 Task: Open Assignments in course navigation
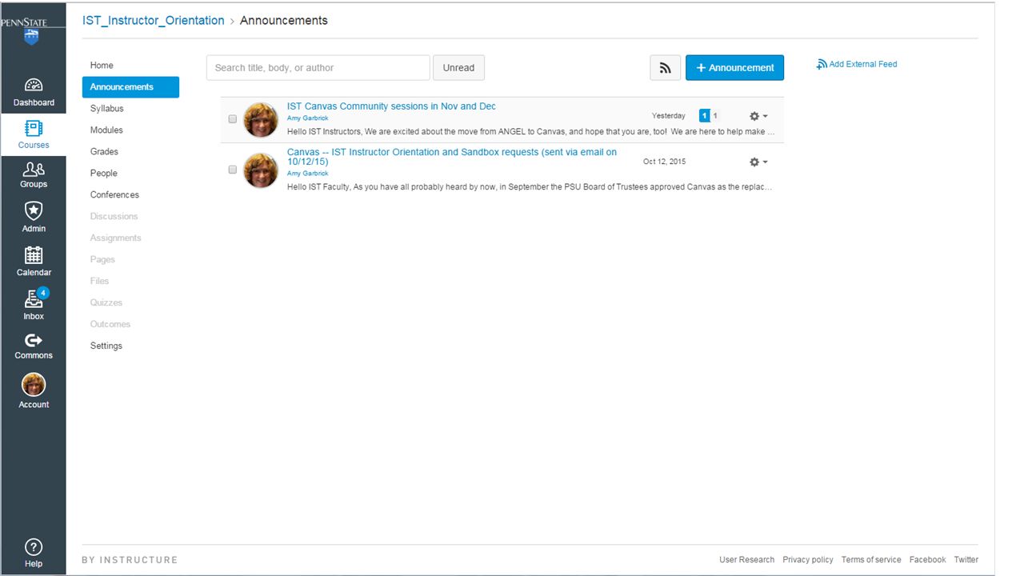point(115,238)
